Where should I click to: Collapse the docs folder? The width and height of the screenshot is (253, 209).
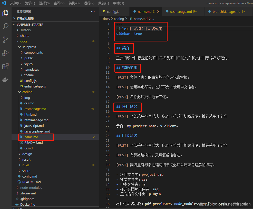click(55, 41)
